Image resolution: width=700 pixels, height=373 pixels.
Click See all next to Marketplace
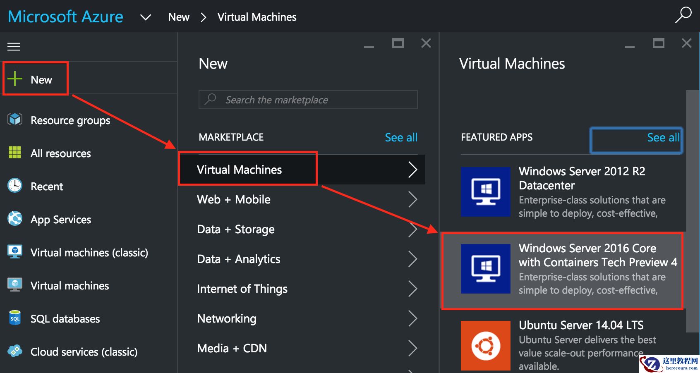(401, 137)
